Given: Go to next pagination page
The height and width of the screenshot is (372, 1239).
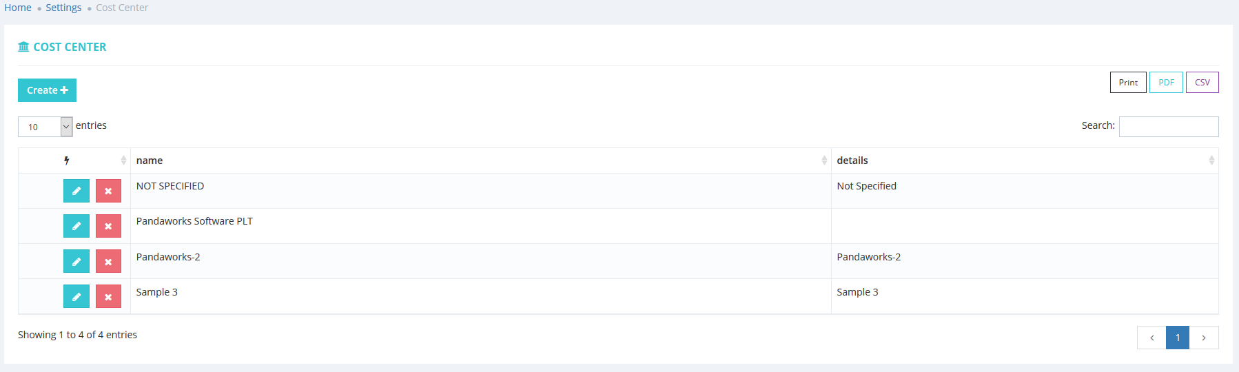Looking at the screenshot, I should (1204, 338).
